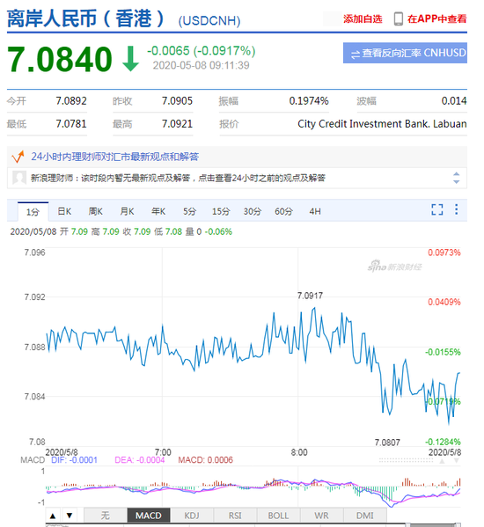Switch to the 30分 chart tab

click(x=252, y=211)
